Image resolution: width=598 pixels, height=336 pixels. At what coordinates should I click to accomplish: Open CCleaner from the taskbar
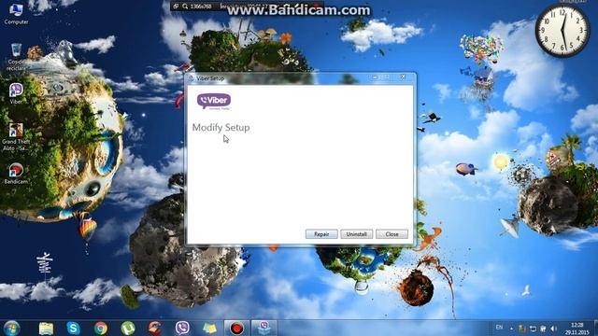(155, 328)
